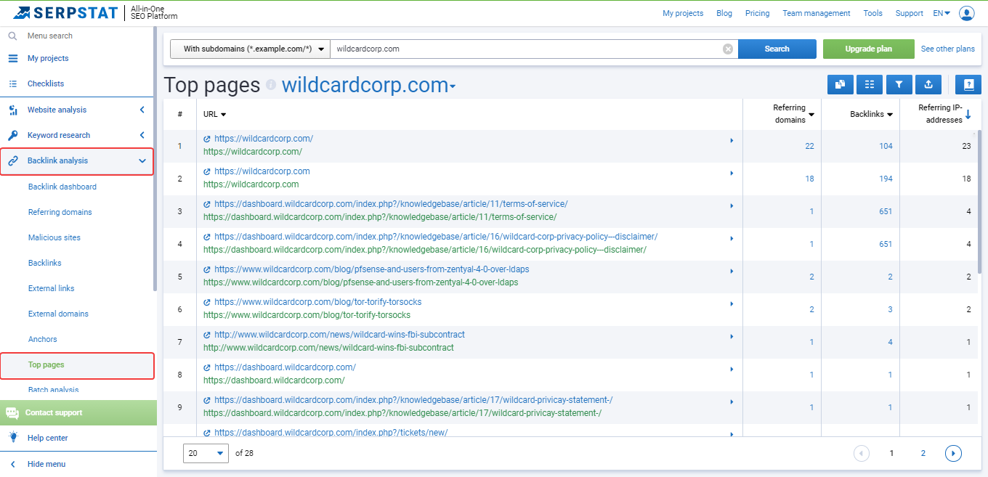Click the export/upload icon in the toolbar
The width and height of the screenshot is (988, 477).
point(928,84)
